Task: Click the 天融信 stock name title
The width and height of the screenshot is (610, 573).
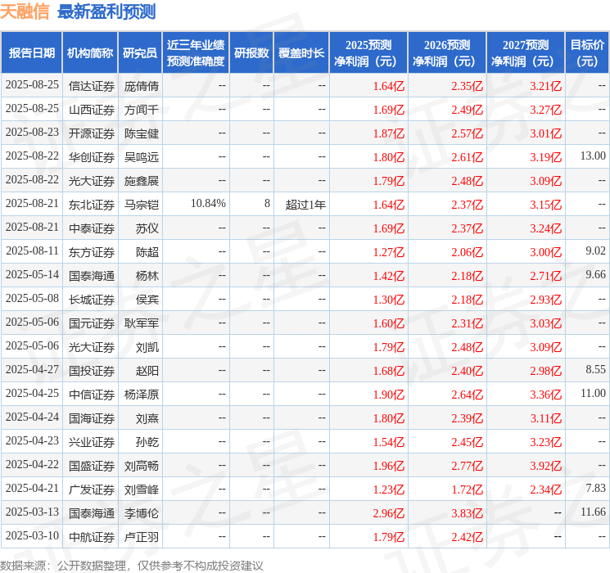Action: pos(25,11)
